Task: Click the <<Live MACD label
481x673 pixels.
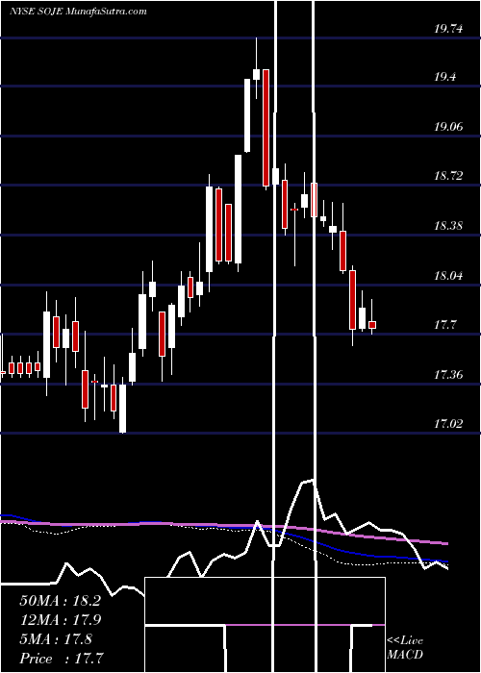Action: pos(405,647)
